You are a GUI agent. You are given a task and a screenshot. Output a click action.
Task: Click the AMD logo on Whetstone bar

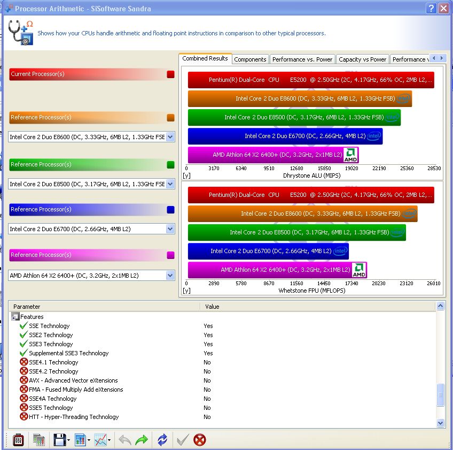359,270
